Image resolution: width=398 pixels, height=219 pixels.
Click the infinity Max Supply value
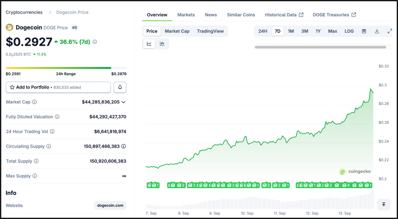[124, 176]
